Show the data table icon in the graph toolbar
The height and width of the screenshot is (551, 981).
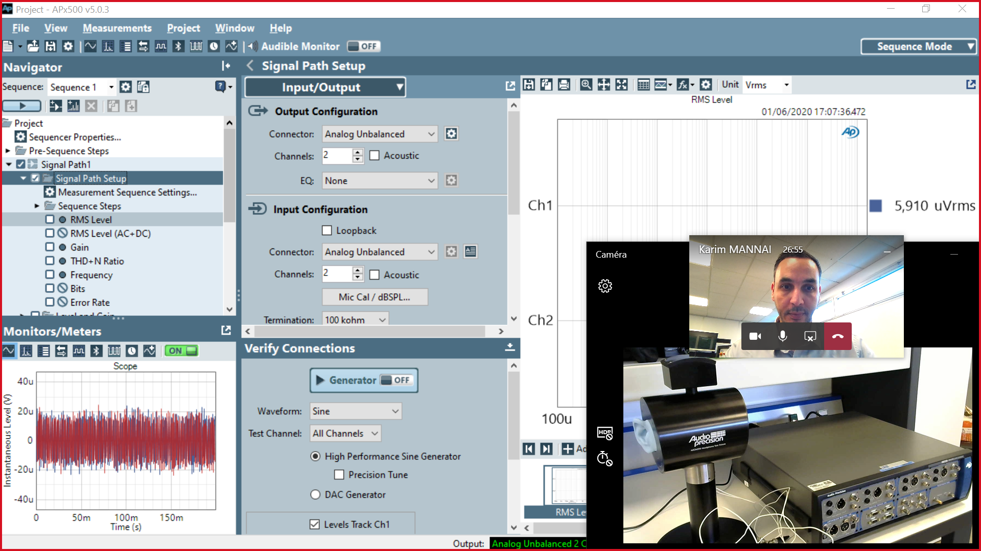click(x=643, y=85)
